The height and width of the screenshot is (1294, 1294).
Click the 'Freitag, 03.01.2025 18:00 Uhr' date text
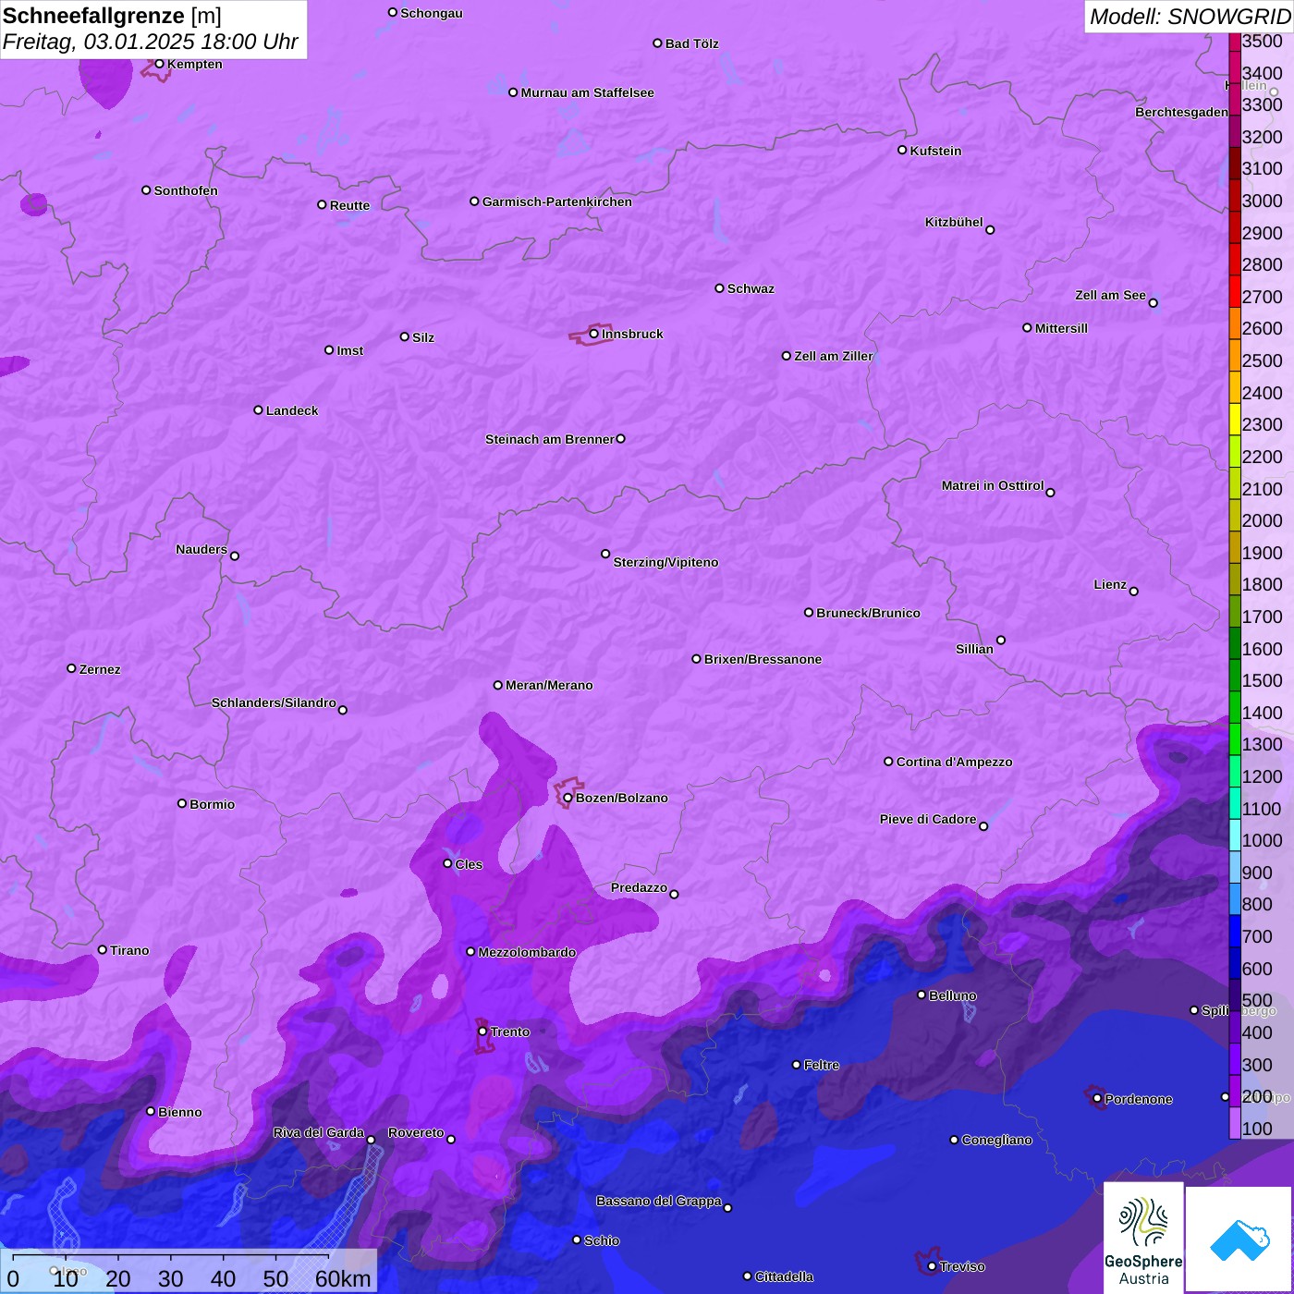[150, 43]
